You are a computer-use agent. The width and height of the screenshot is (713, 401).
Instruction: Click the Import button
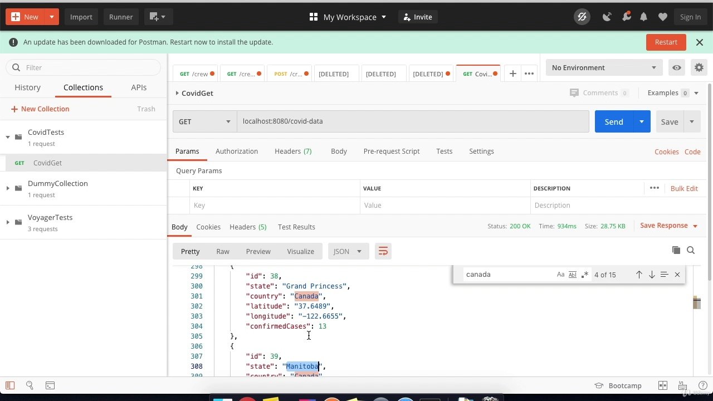[81, 17]
